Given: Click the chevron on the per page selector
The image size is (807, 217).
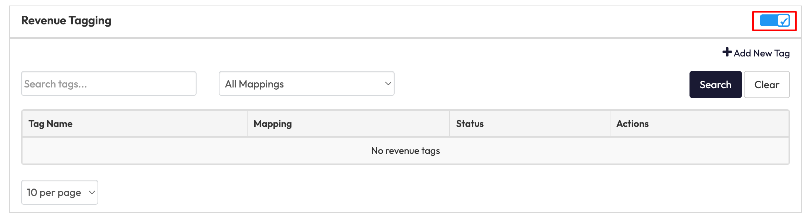Looking at the screenshot, I should 92,192.
